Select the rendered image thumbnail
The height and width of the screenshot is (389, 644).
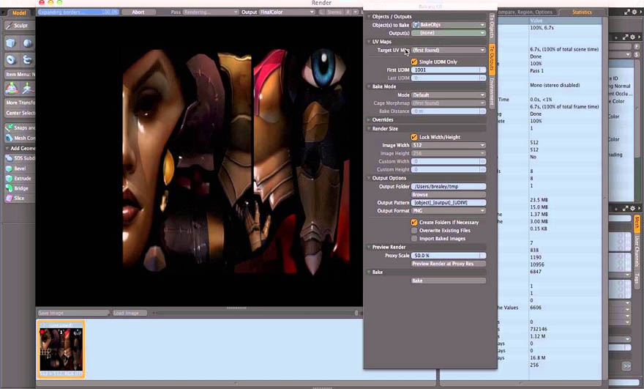point(61,349)
